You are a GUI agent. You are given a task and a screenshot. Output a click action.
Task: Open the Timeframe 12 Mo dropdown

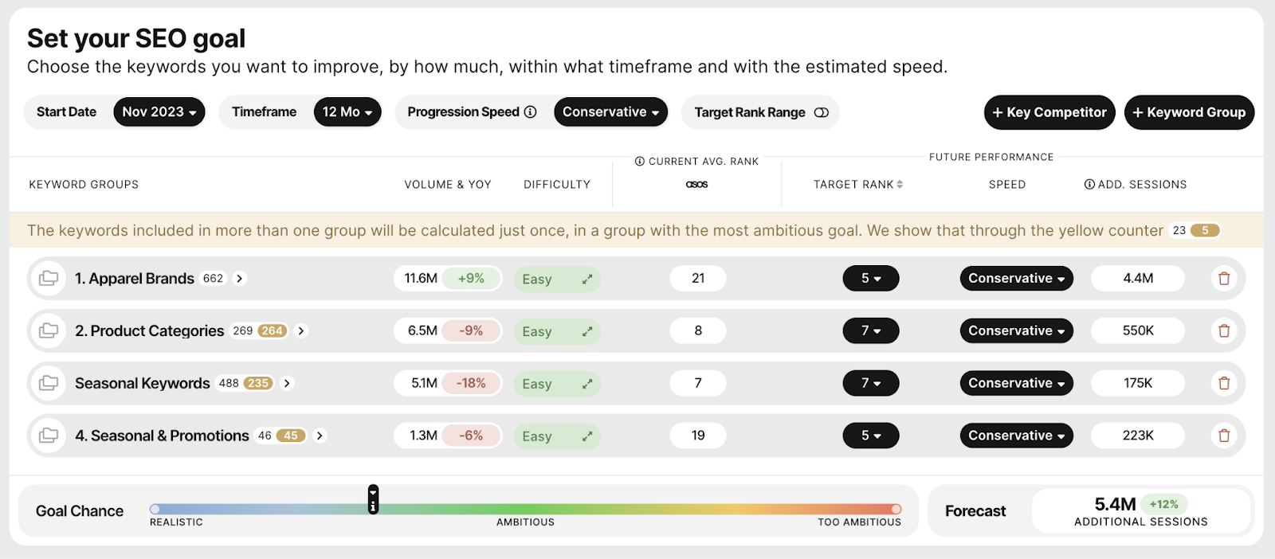(347, 112)
